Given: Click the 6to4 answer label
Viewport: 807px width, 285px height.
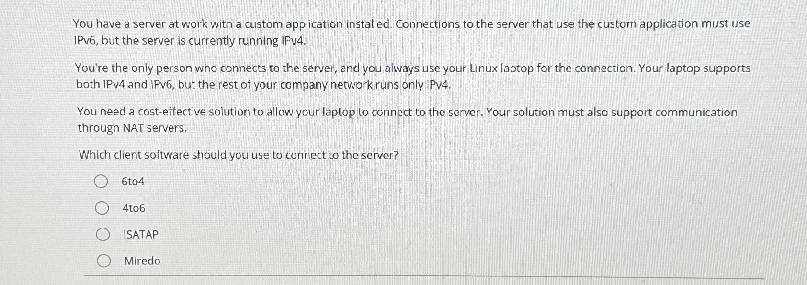Looking at the screenshot, I should point(133,182).
